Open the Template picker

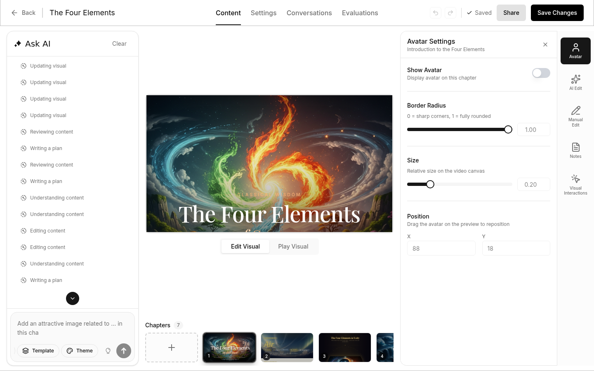(38, 351)
